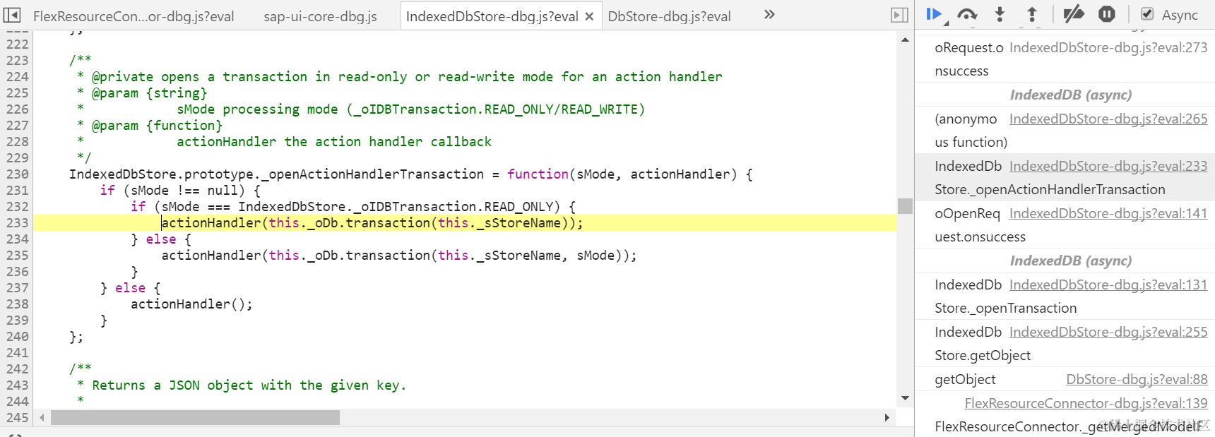The width and height of the screenshot is (1215, 437).
Task: Click actionHandler() call on line 238
Action: pos(191,304)
